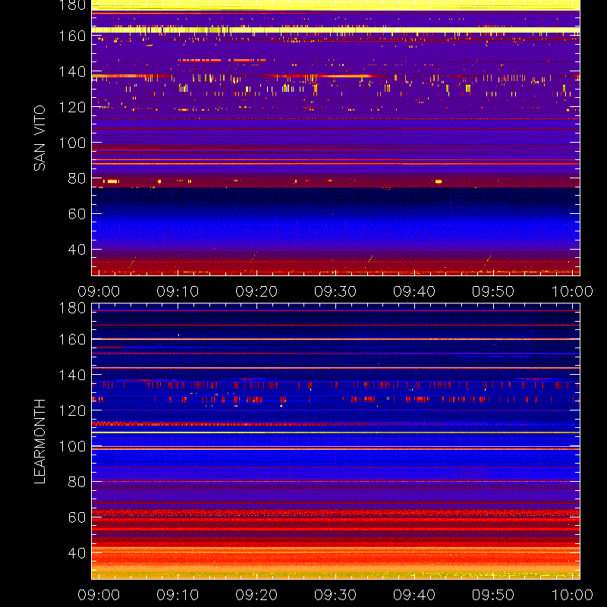Click the 140 frequency tick on San Vito axis
Viewport: 607px width, 607px height.
point(72,71)
